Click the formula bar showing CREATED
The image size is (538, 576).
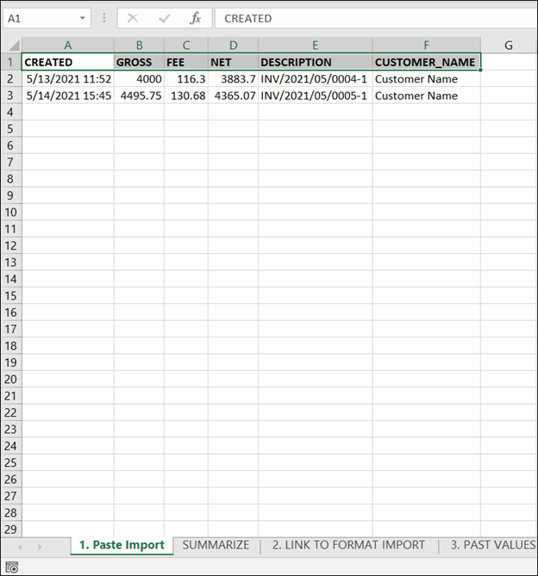[376, 18]
